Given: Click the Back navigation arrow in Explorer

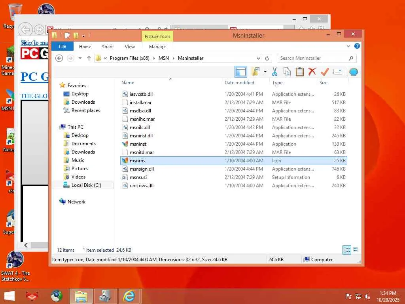Looking at the screenshot, I should 59,58.
